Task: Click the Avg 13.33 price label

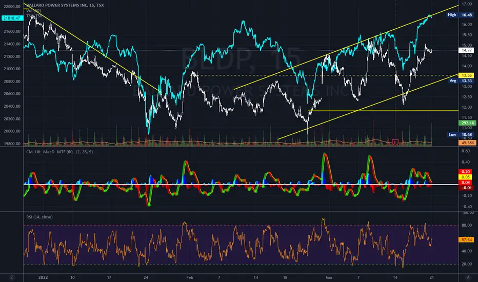Action: 461,81
